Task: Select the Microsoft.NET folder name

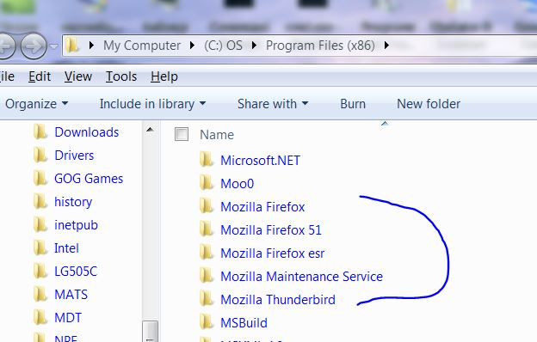Action: 260,161
